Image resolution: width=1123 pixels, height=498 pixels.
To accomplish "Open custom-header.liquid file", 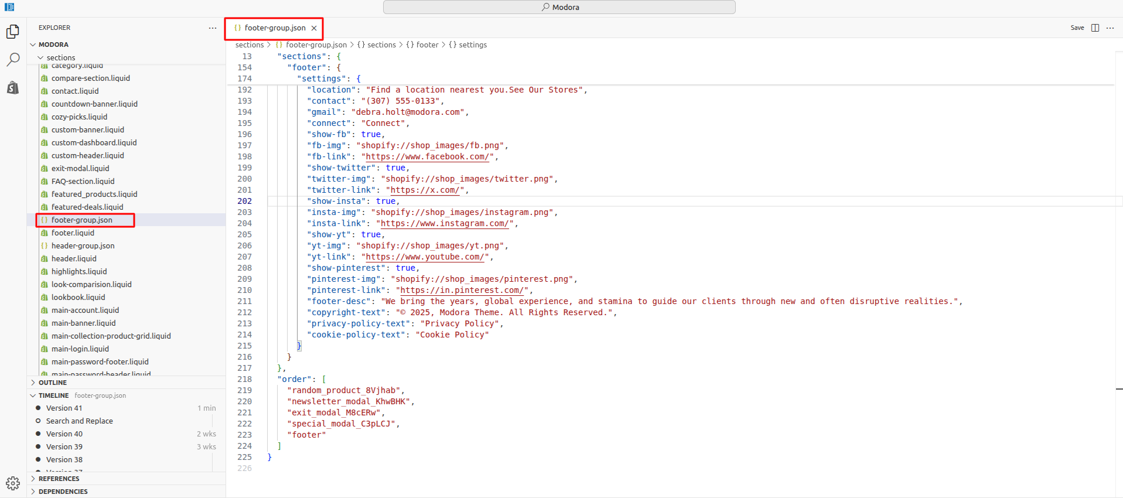I will (x=87, y=155).
